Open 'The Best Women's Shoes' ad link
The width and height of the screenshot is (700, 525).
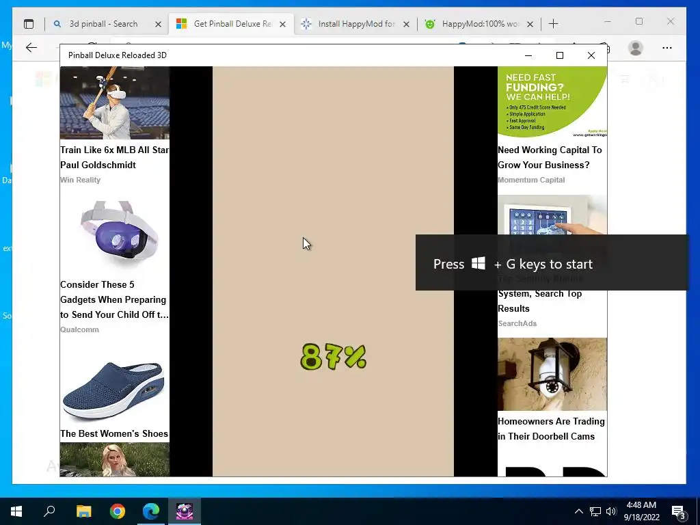[x=114, y=433]
